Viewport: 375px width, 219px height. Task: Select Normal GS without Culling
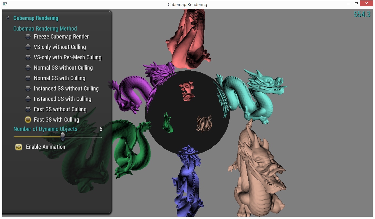(28, 68)
